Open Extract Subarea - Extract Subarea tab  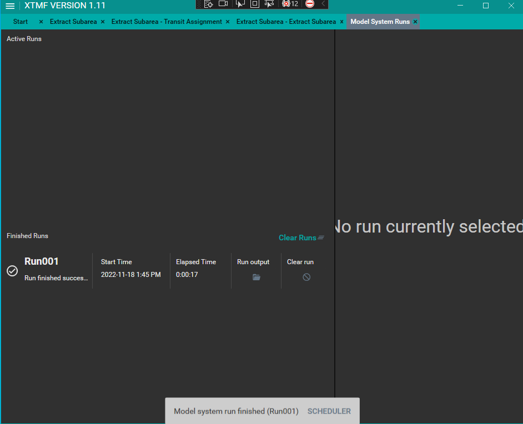286,22
